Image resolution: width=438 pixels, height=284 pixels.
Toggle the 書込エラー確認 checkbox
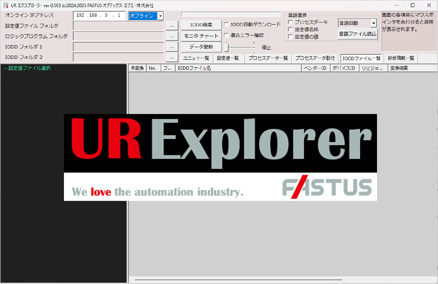[226, 35]
